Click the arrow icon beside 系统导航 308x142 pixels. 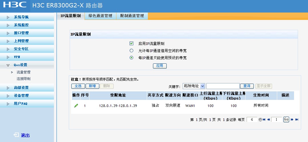click(8, 17)
